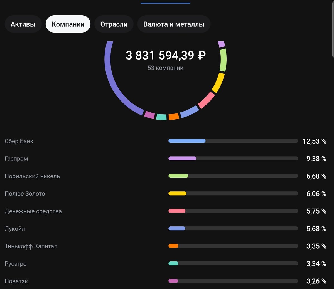334x289 pixels.
Task: Open the Газпром row
Action: (166, 159)
